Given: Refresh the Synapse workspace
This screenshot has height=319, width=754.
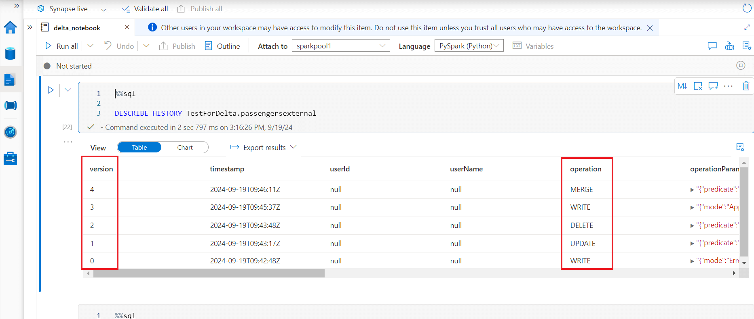Looking at the screenshot, I should (747, 8).
